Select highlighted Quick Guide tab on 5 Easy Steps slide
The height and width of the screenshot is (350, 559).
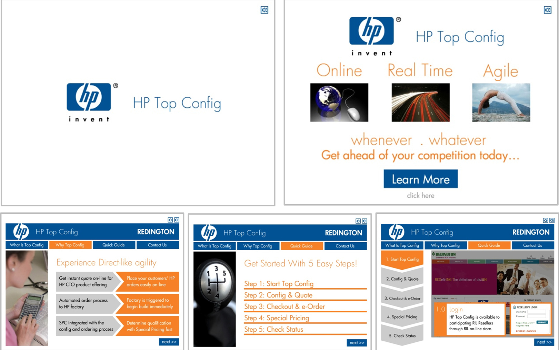[301, 246]
